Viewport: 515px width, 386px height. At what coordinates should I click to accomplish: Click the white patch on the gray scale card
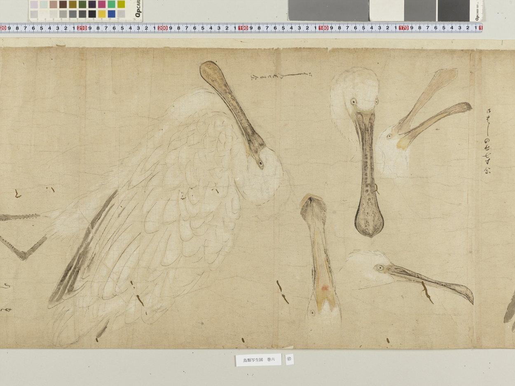click(386, 10)
